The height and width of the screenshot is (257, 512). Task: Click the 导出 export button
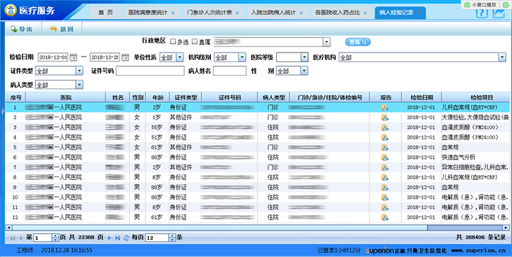22,29
